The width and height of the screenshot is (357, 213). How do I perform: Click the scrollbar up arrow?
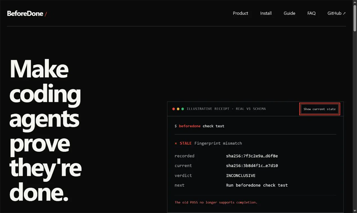355,2
